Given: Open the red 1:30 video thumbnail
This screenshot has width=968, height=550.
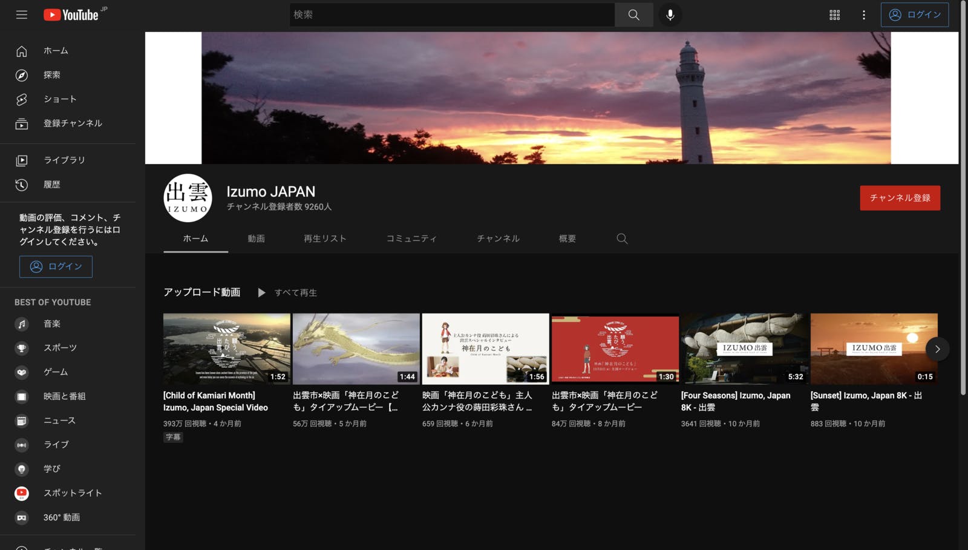Looking at the screenshot, I should click(x=615, y=349).
